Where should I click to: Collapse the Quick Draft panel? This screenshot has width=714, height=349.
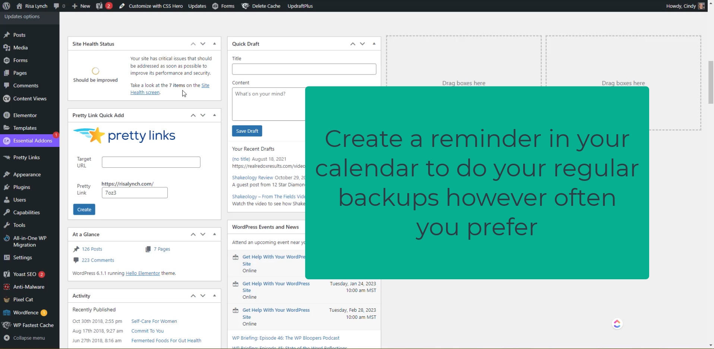[x=374, y=44]
